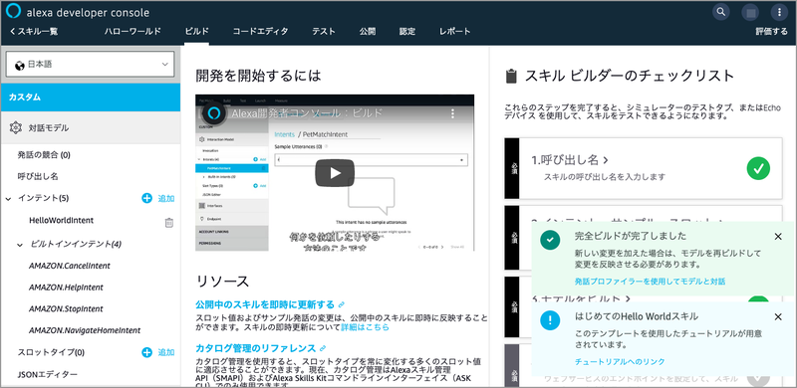Click the 評価する link
Viewport: 797px width, 388px height.
click(x=771, y=32)
